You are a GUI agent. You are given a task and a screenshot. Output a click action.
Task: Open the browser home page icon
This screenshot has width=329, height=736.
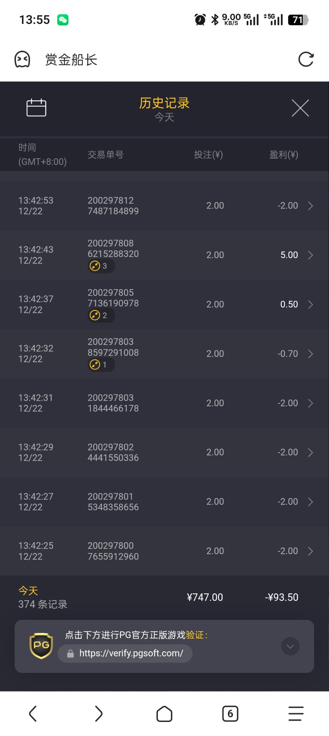164,714
